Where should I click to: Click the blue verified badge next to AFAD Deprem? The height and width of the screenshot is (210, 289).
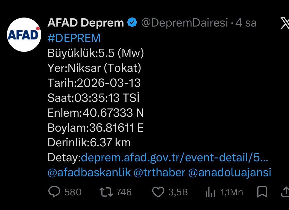click(x=132, y=22)
